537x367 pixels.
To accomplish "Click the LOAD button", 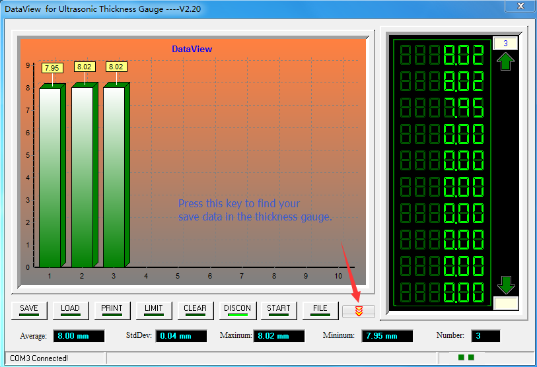I will (x=71, y=310).
